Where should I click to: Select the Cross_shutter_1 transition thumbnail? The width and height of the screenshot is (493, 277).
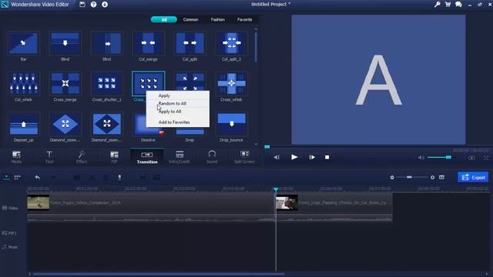106,84
